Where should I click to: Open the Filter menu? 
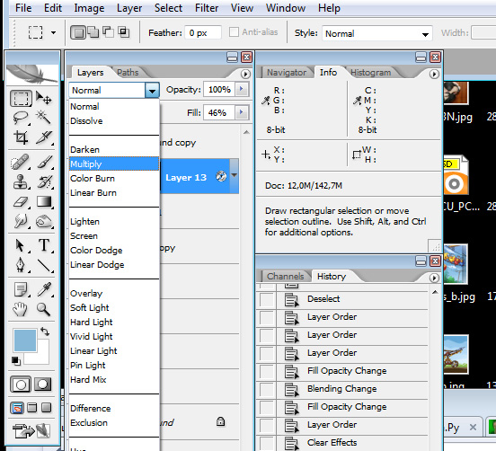click(x=207, y=8)
